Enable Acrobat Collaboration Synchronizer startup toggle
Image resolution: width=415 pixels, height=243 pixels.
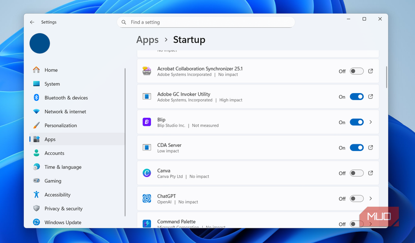tap(357, 71)
